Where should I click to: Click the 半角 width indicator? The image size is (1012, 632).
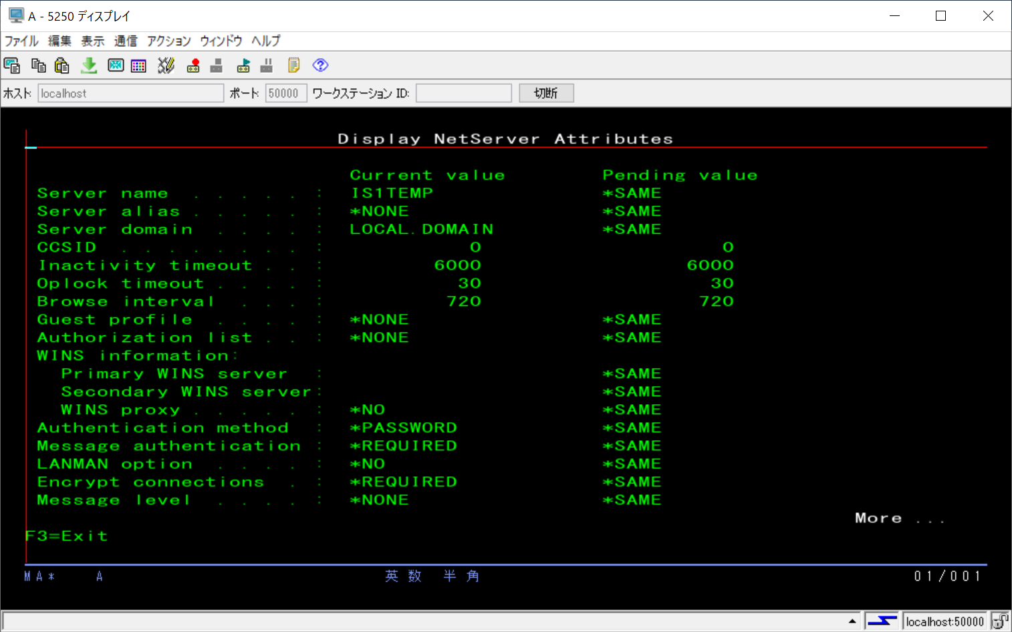462,576
